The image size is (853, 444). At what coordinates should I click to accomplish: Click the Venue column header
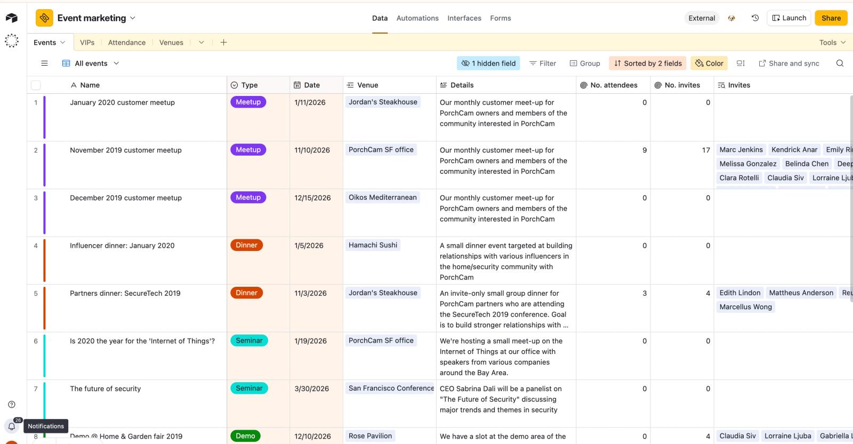point(390,85)
